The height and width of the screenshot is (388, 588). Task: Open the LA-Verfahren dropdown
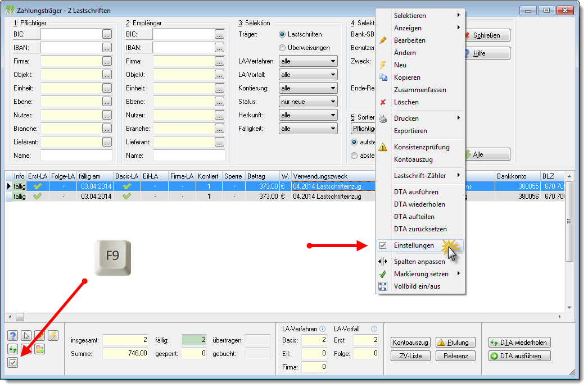pos(308,61)
